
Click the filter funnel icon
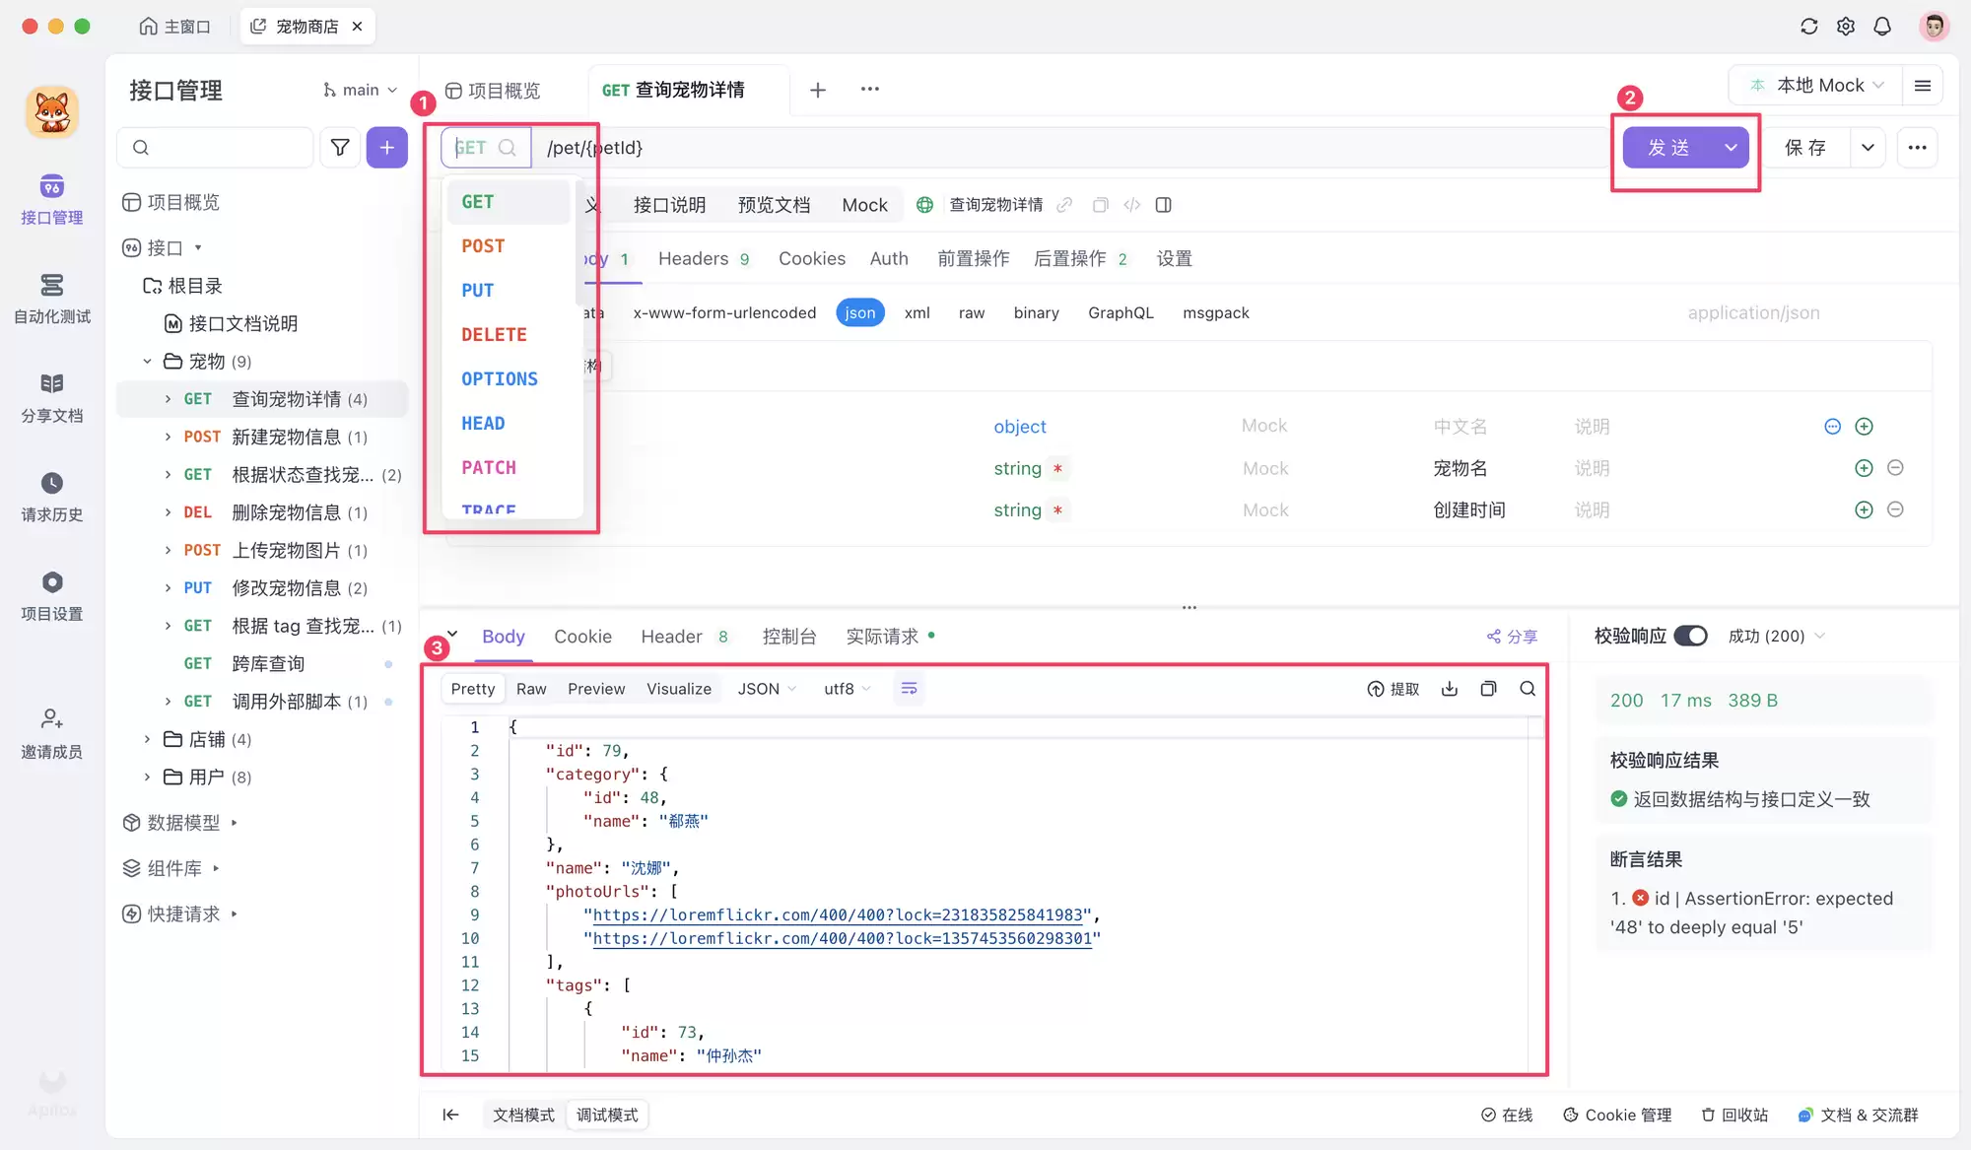pyautogui.click(x=340, y=148)
